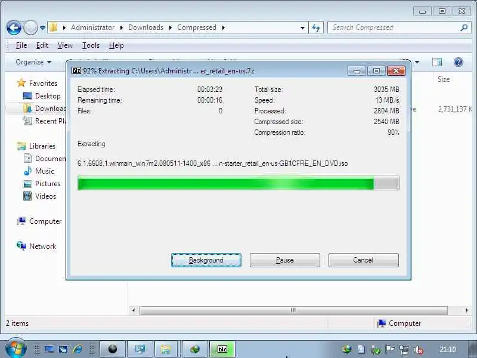Click the search magnifier icon
The height and width of the screenshot is (358, 477).
click(x=464, y=27)
